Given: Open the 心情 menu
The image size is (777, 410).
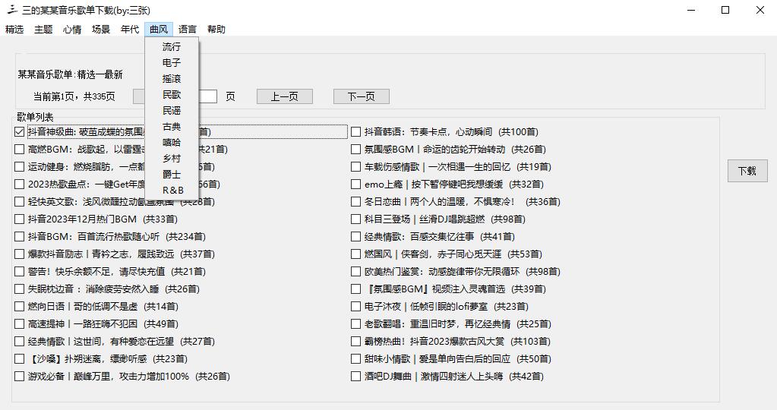Looking at the screenshot, I should click(x=72, y=29).
